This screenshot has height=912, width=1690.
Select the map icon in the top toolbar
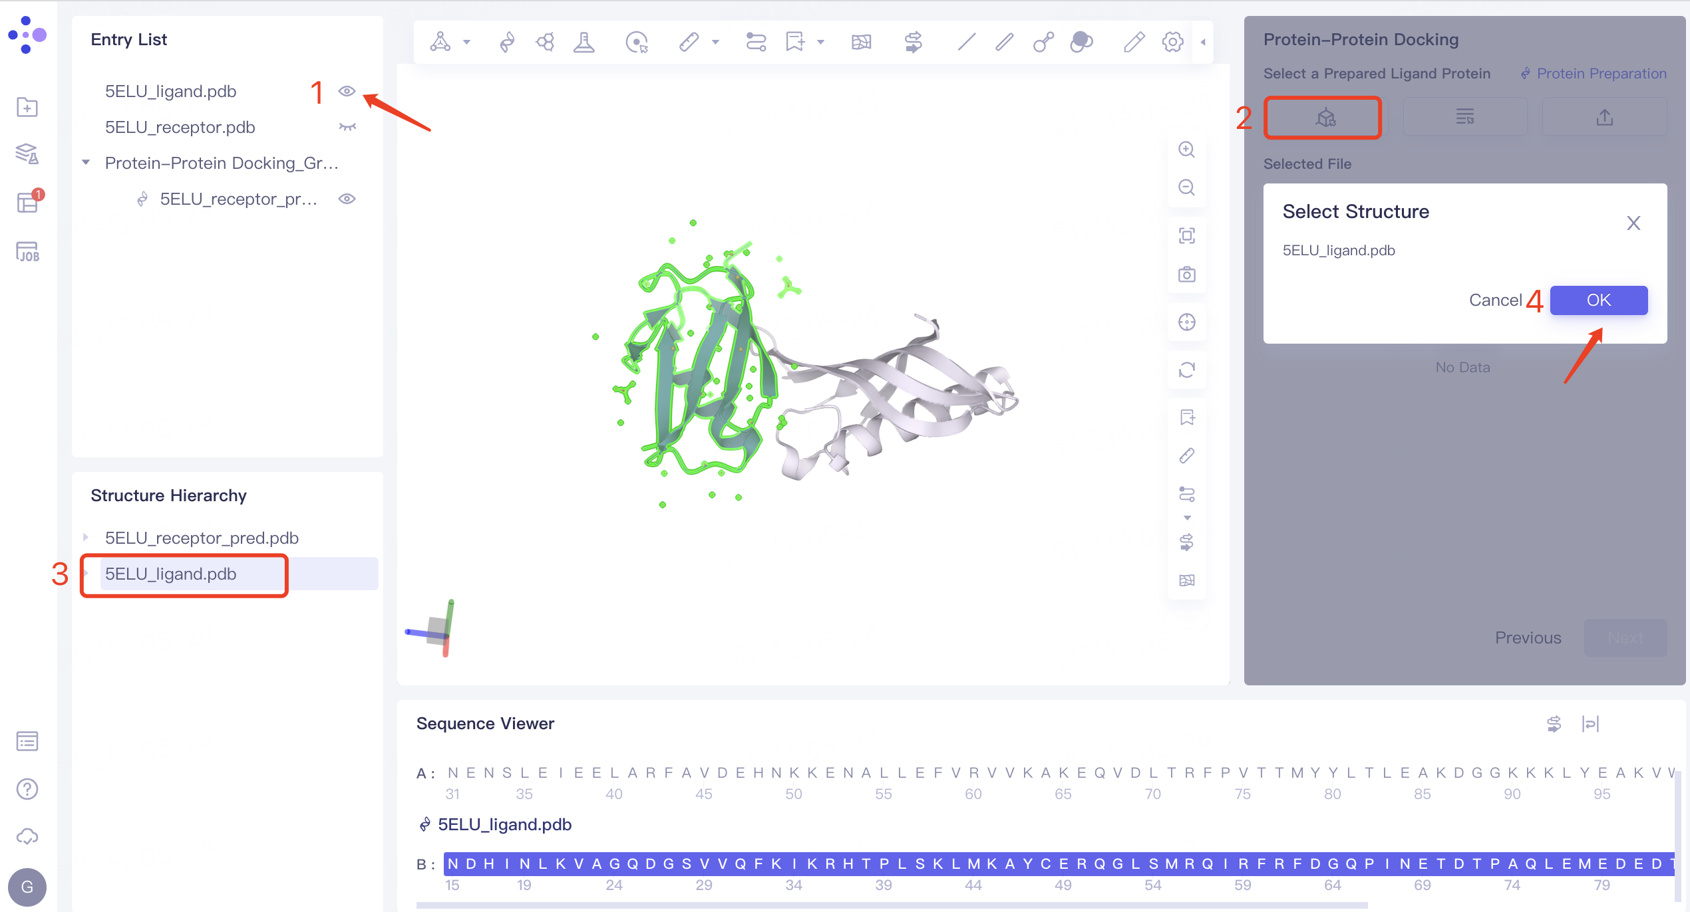(x=860, y=41)
